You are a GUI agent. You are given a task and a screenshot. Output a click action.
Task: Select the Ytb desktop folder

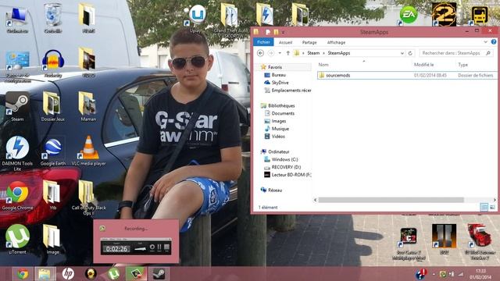(x=52, y=195)
